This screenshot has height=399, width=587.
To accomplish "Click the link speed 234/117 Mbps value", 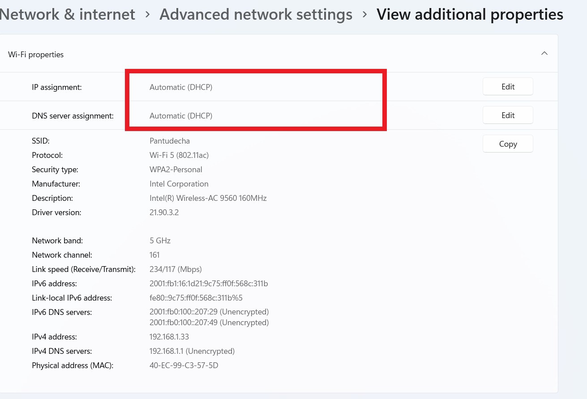I will 176,269.
